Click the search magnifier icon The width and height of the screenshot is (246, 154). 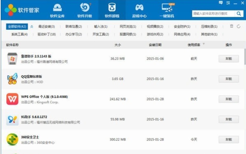click(238, 14)
